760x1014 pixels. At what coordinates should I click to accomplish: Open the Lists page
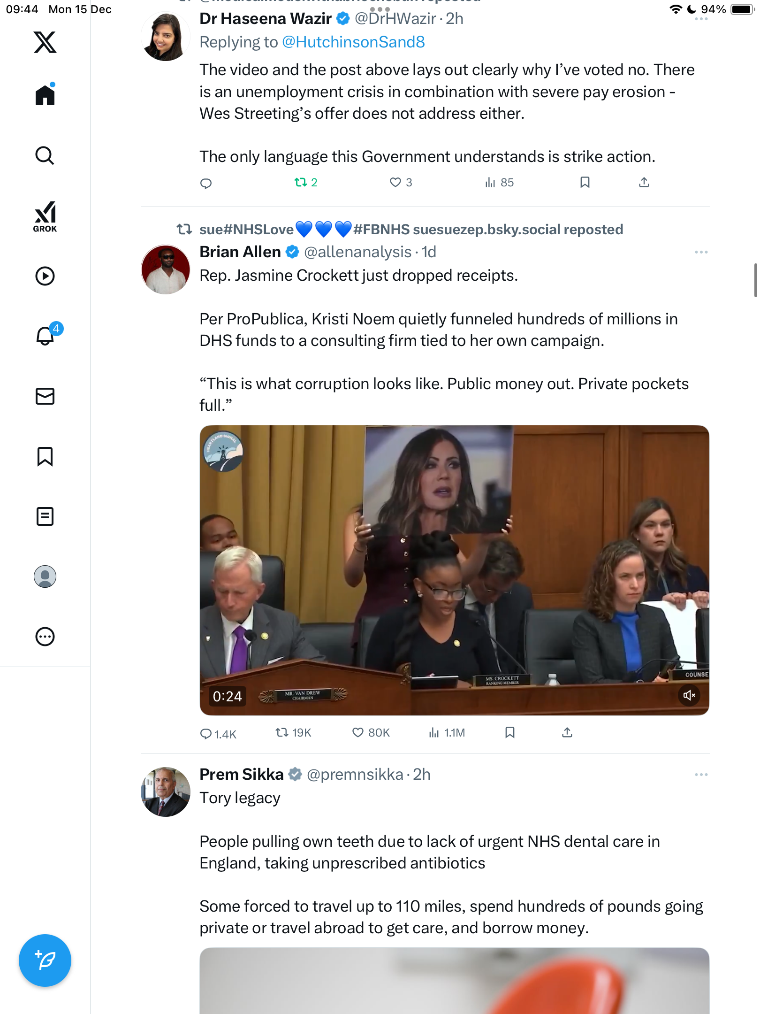[45, 516]
